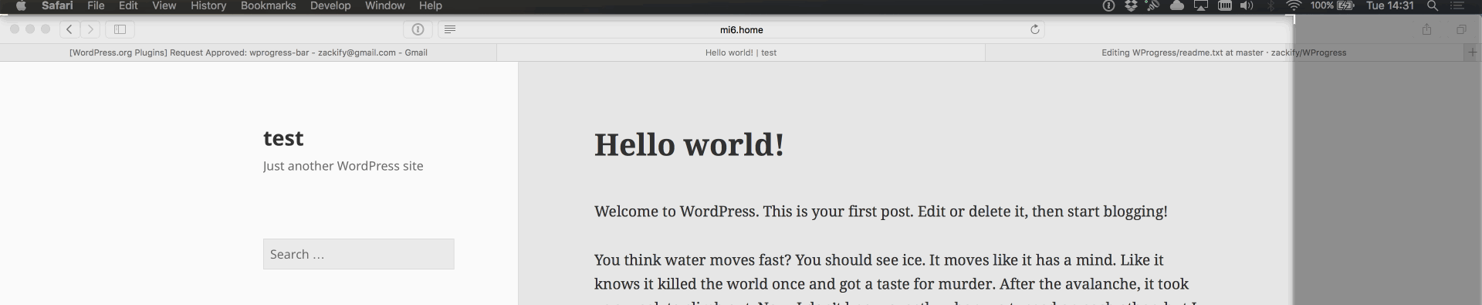Go forward with the Safari forward arrow
The width and height of the screenshot is (1482, 305).
pos(90,29)
